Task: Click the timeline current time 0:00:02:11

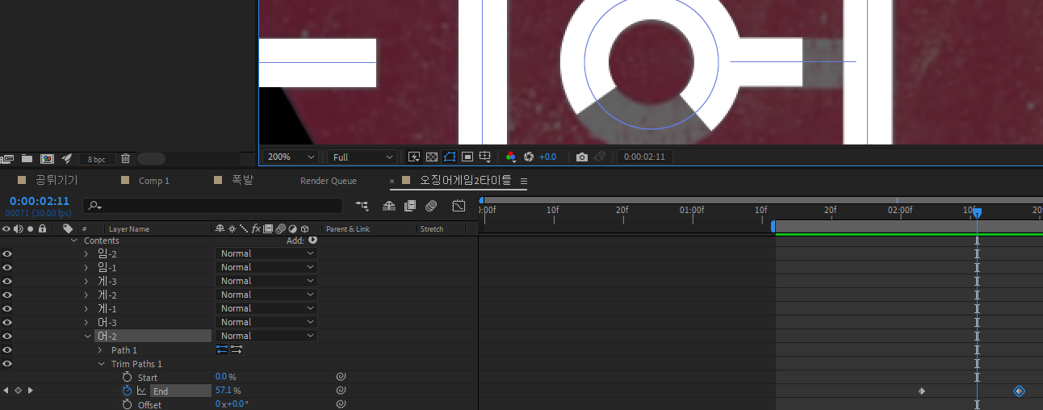Action: click(40, 201)
